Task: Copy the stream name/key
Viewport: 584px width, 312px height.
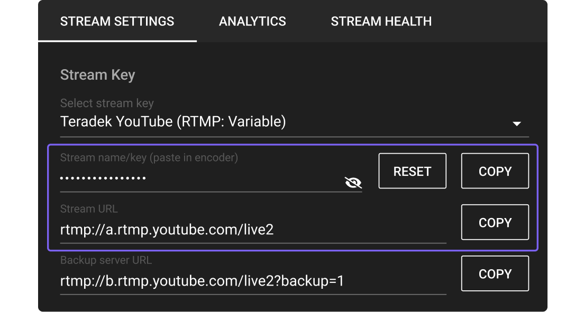Action: (x=495, y=171)
